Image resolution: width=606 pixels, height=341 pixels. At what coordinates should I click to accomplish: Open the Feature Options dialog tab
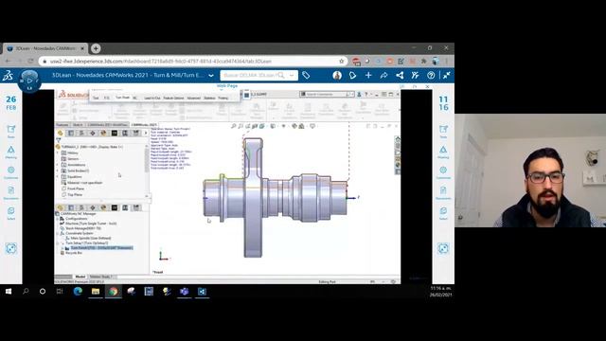tap(173, 99)
